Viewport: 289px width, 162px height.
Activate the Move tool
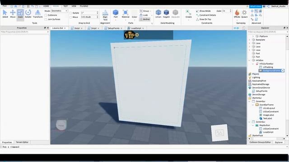(13, 14)
